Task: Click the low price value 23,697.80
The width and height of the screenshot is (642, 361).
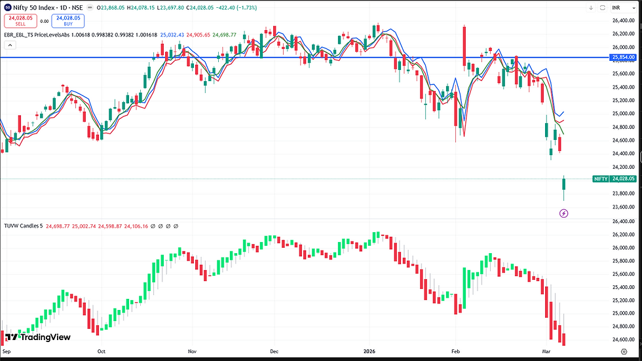Action: point(172,7)
